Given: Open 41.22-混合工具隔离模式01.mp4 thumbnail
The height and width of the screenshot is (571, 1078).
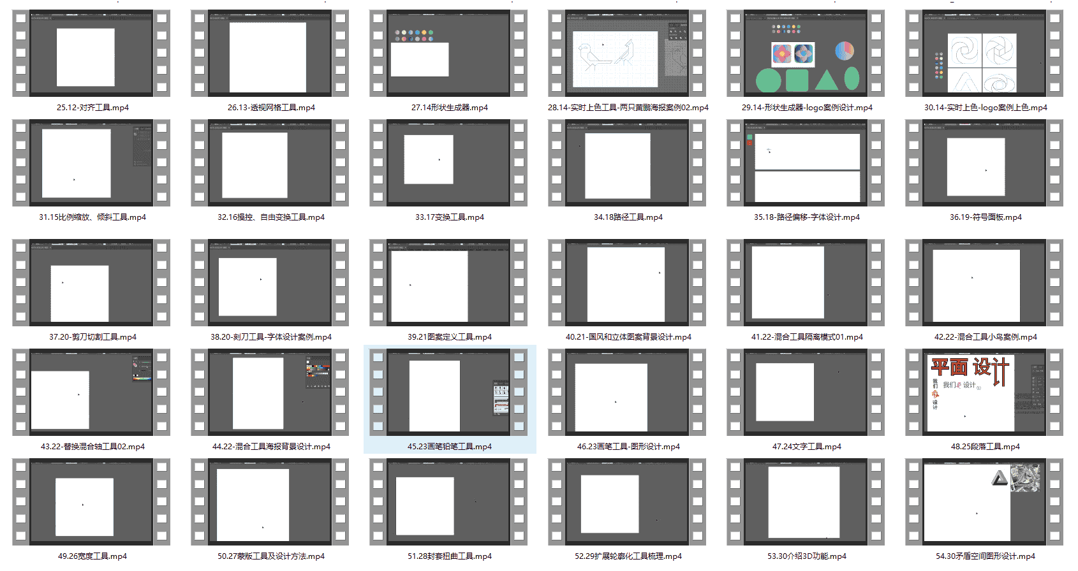Looking at the screenshot, I should pyautogui.click(x=806, y=283).
